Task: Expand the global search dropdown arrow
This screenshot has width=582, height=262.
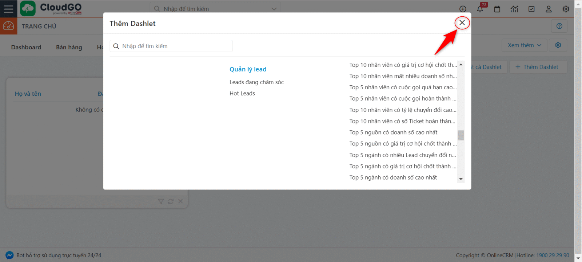Action: click(x=274, y=9)
